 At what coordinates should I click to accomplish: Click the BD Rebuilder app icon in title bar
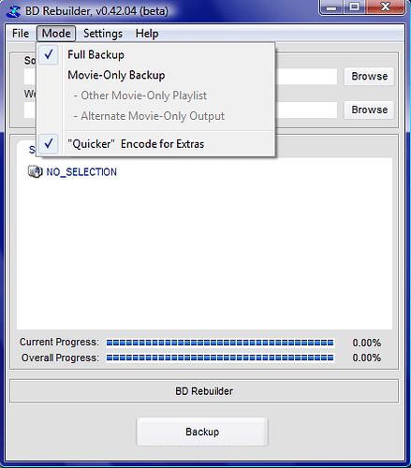pyautogui.click(x=14, y=11)
